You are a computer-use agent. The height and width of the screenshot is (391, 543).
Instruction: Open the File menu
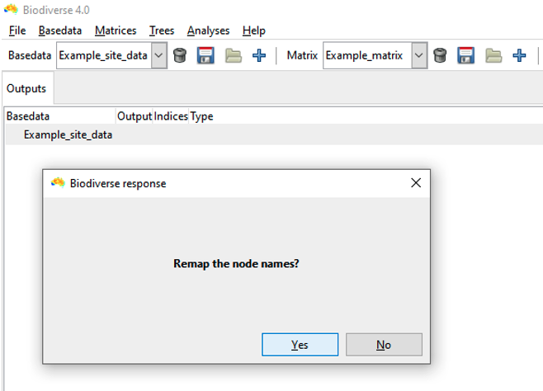pos(17,31)
